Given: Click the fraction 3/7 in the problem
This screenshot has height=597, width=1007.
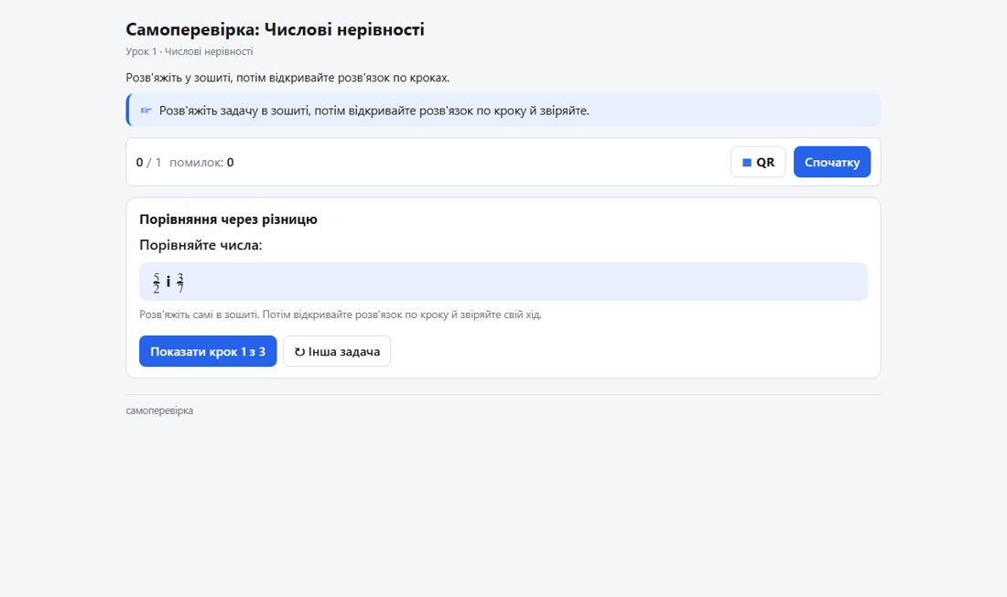Looking at the screenshot, I should pos(180,283).
